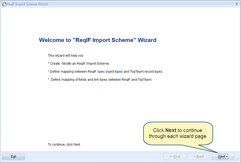
Task: Close the wizard window with X
Action: coord(237,4)
